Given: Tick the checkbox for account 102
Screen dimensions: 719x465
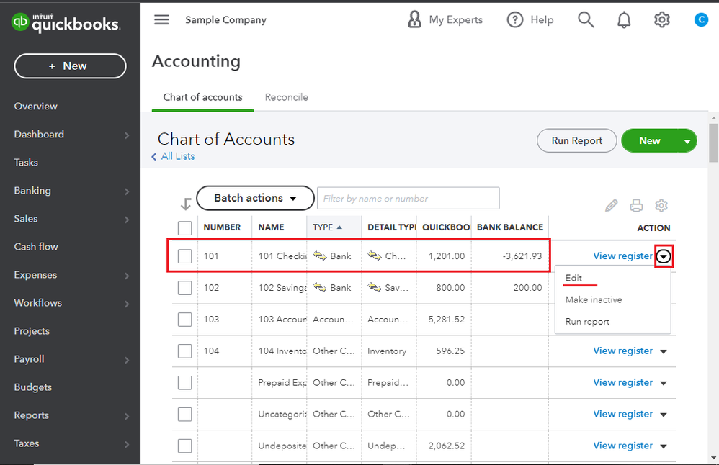Looking at the screenshot, I should (x=185, y=288).
